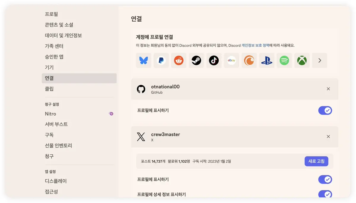The width and height of the screenshot is (356, 203).
Task: Connect a PayPal account
Action: pos(161,60)
